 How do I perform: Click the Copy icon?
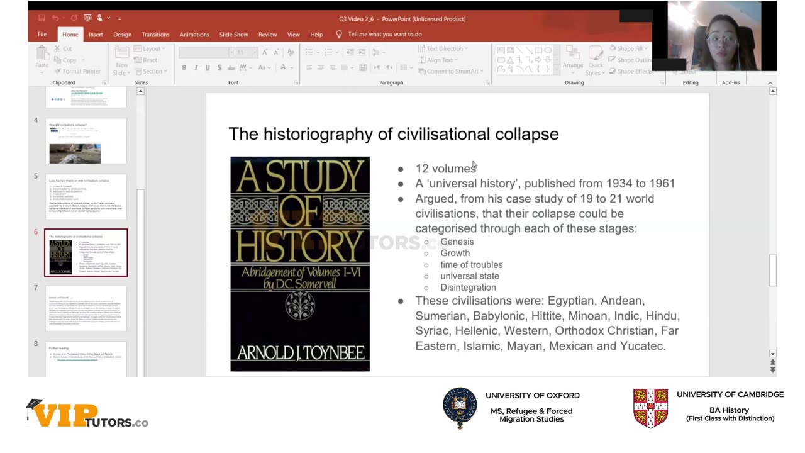[x=57, y=60]
